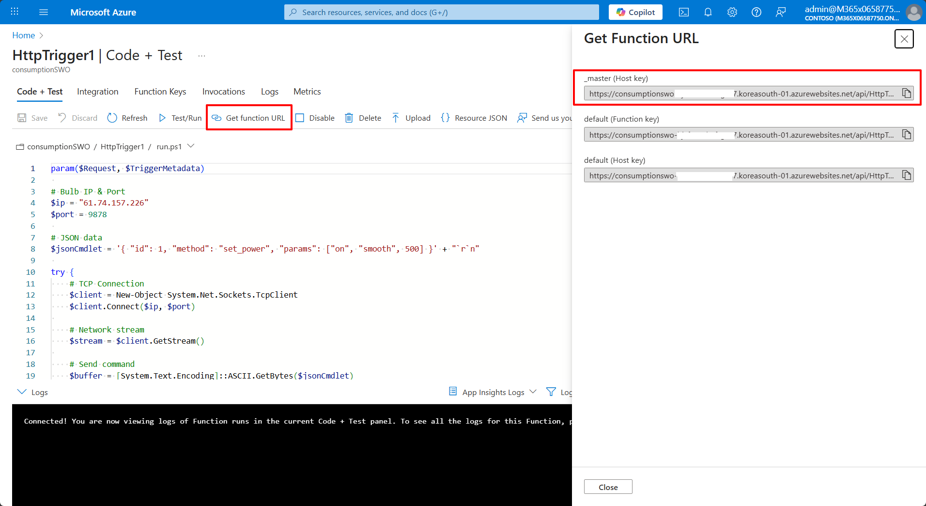926x506 pixels.
Task: Click the $port = 9878 line
Action: point(78,214)
